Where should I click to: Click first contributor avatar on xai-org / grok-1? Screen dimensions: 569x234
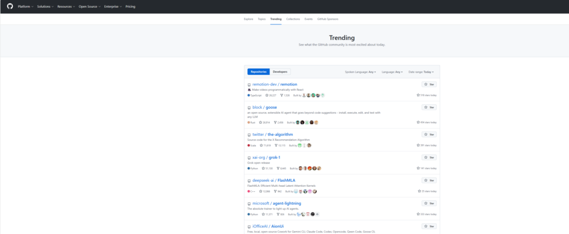301,168
